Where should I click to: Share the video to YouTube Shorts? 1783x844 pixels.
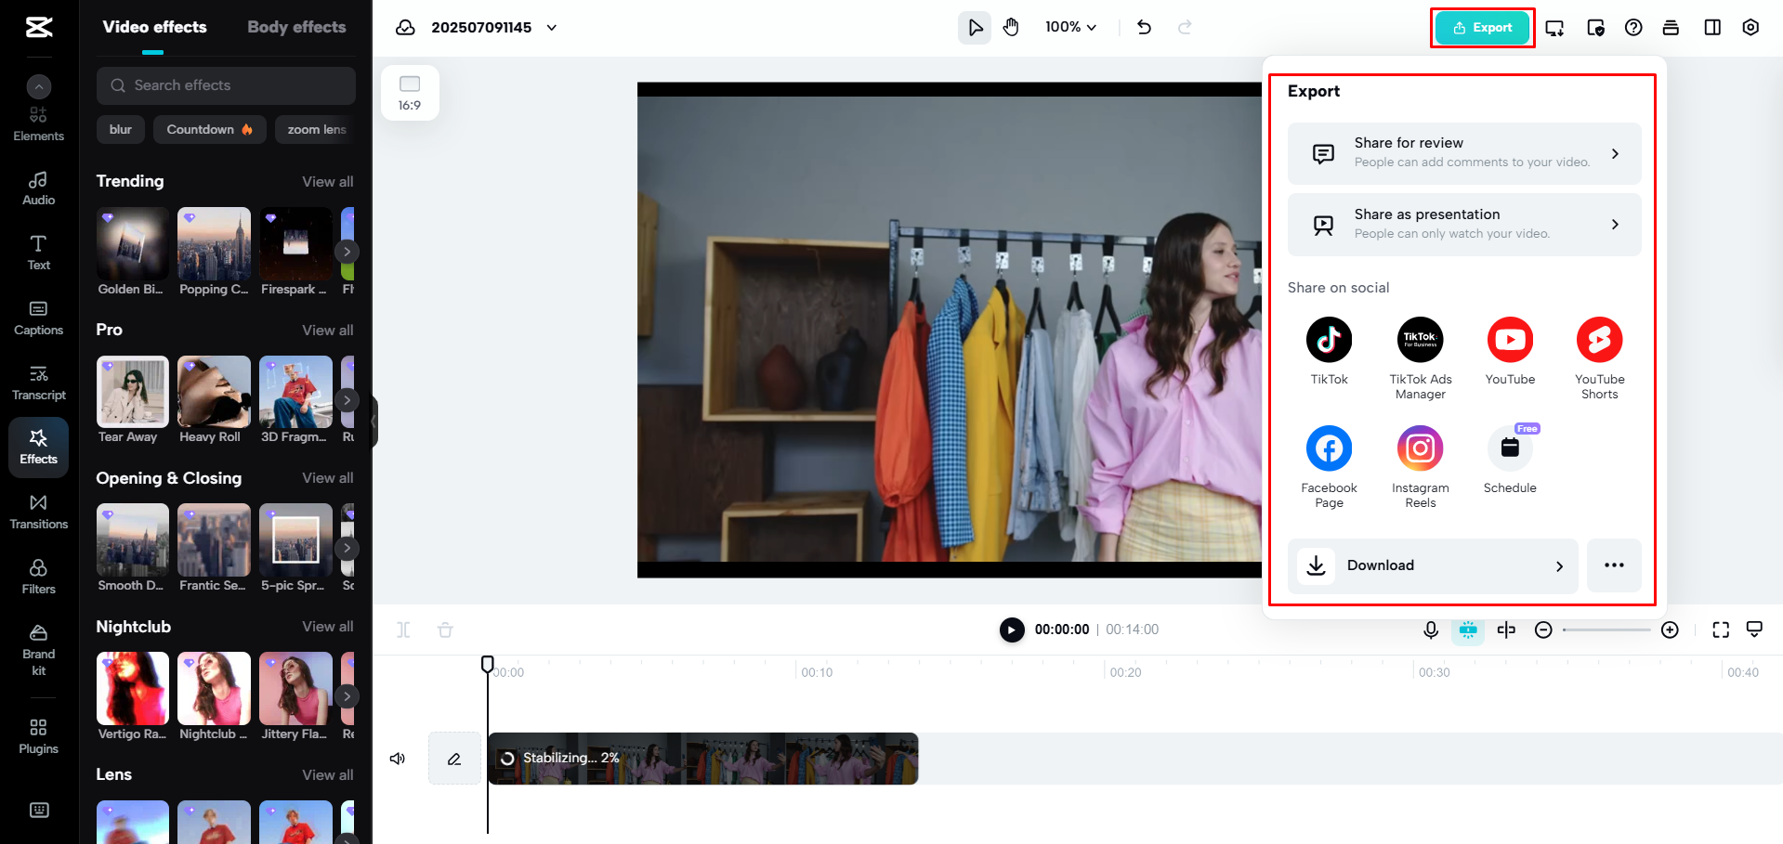tap(1599, 340)
